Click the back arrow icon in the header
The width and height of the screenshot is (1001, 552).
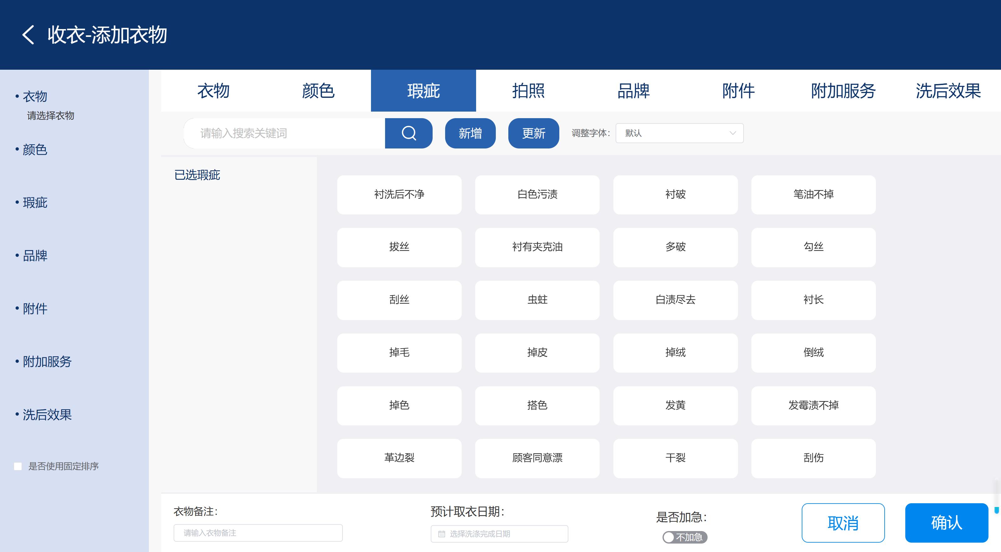(28, 35)
